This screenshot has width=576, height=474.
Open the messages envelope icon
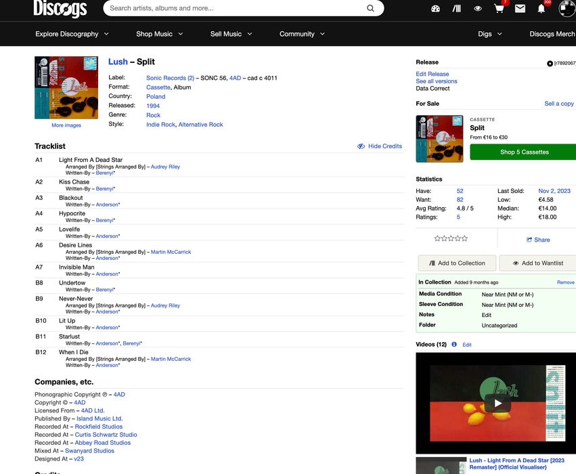tap(520, 8)
